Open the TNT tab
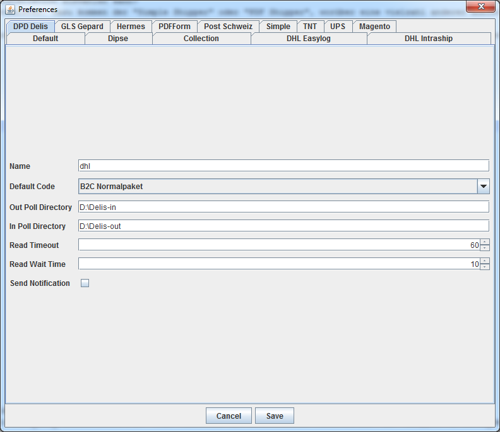 pyautogui.click(x=310, y=26)
